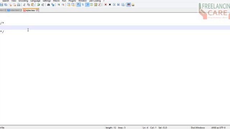The image size is (230, 129).
Task: Cut selection using the scissors icon
Action: (x=24, y=5)
